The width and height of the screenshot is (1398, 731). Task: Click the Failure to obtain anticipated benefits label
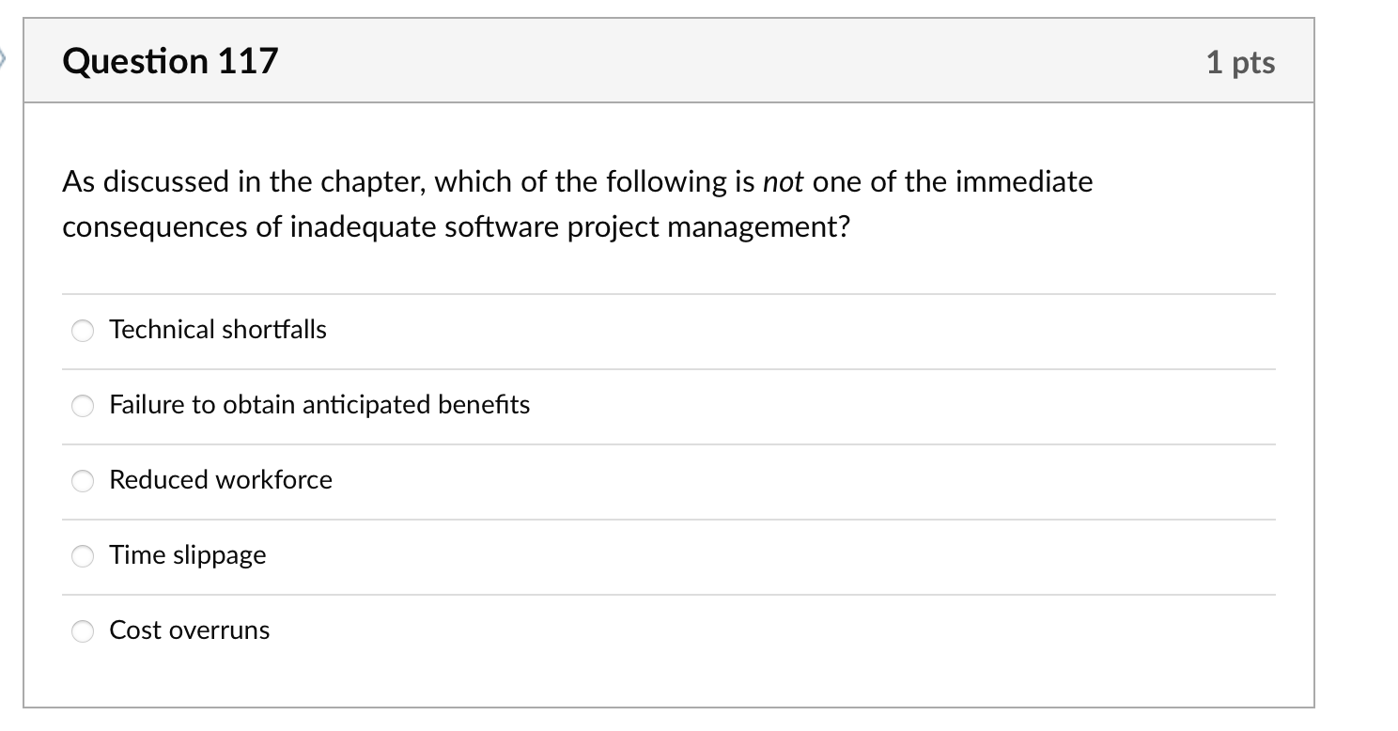coord(319,405)
